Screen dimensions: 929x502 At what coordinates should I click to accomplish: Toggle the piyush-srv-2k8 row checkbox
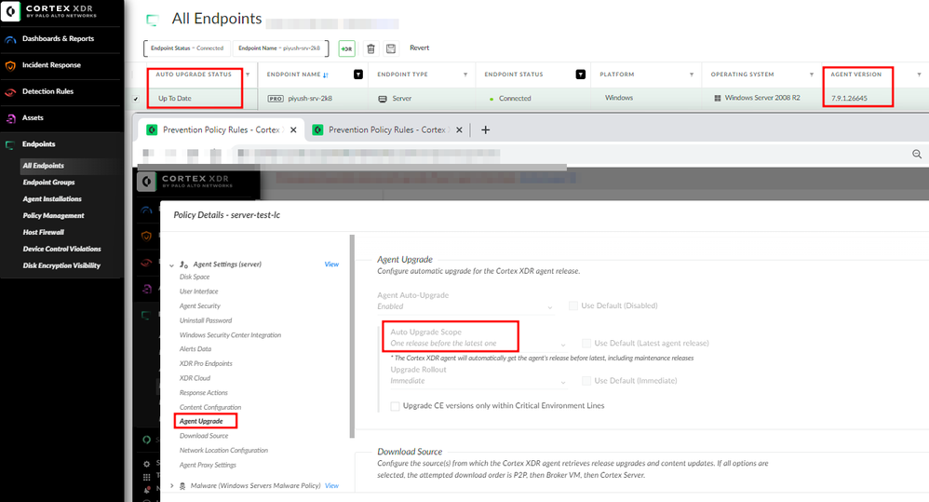click(136, 99)
